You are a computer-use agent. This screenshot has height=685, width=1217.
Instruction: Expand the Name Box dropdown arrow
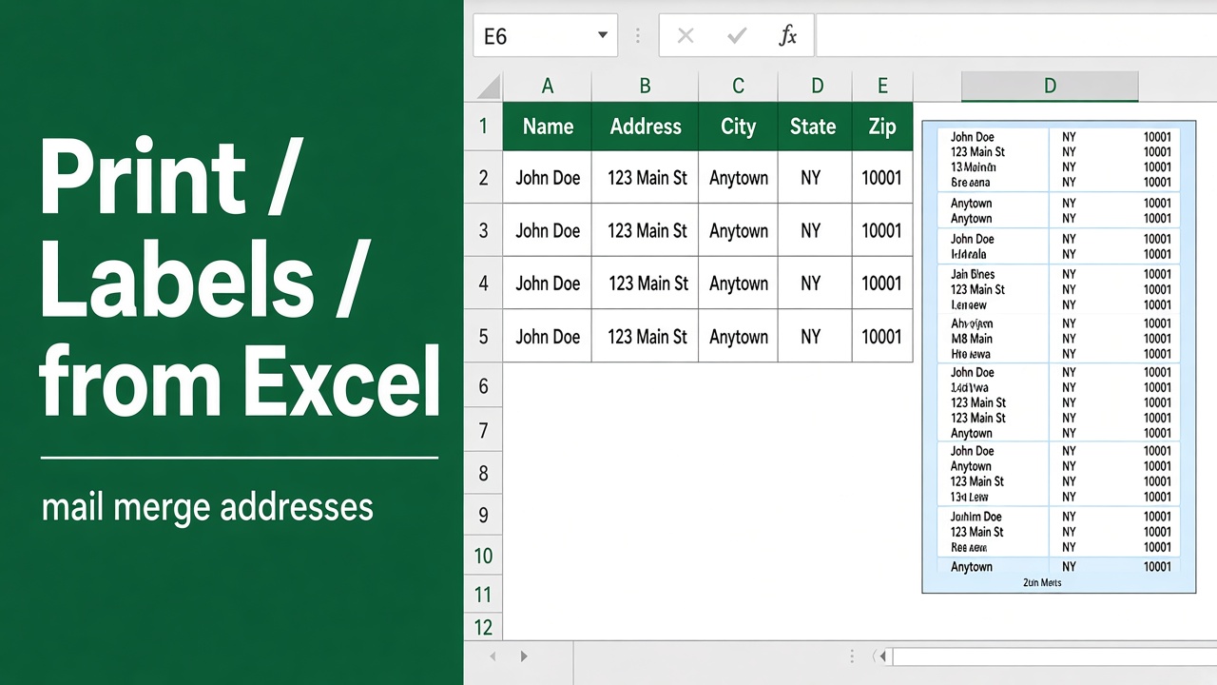(x=603, y=36)
